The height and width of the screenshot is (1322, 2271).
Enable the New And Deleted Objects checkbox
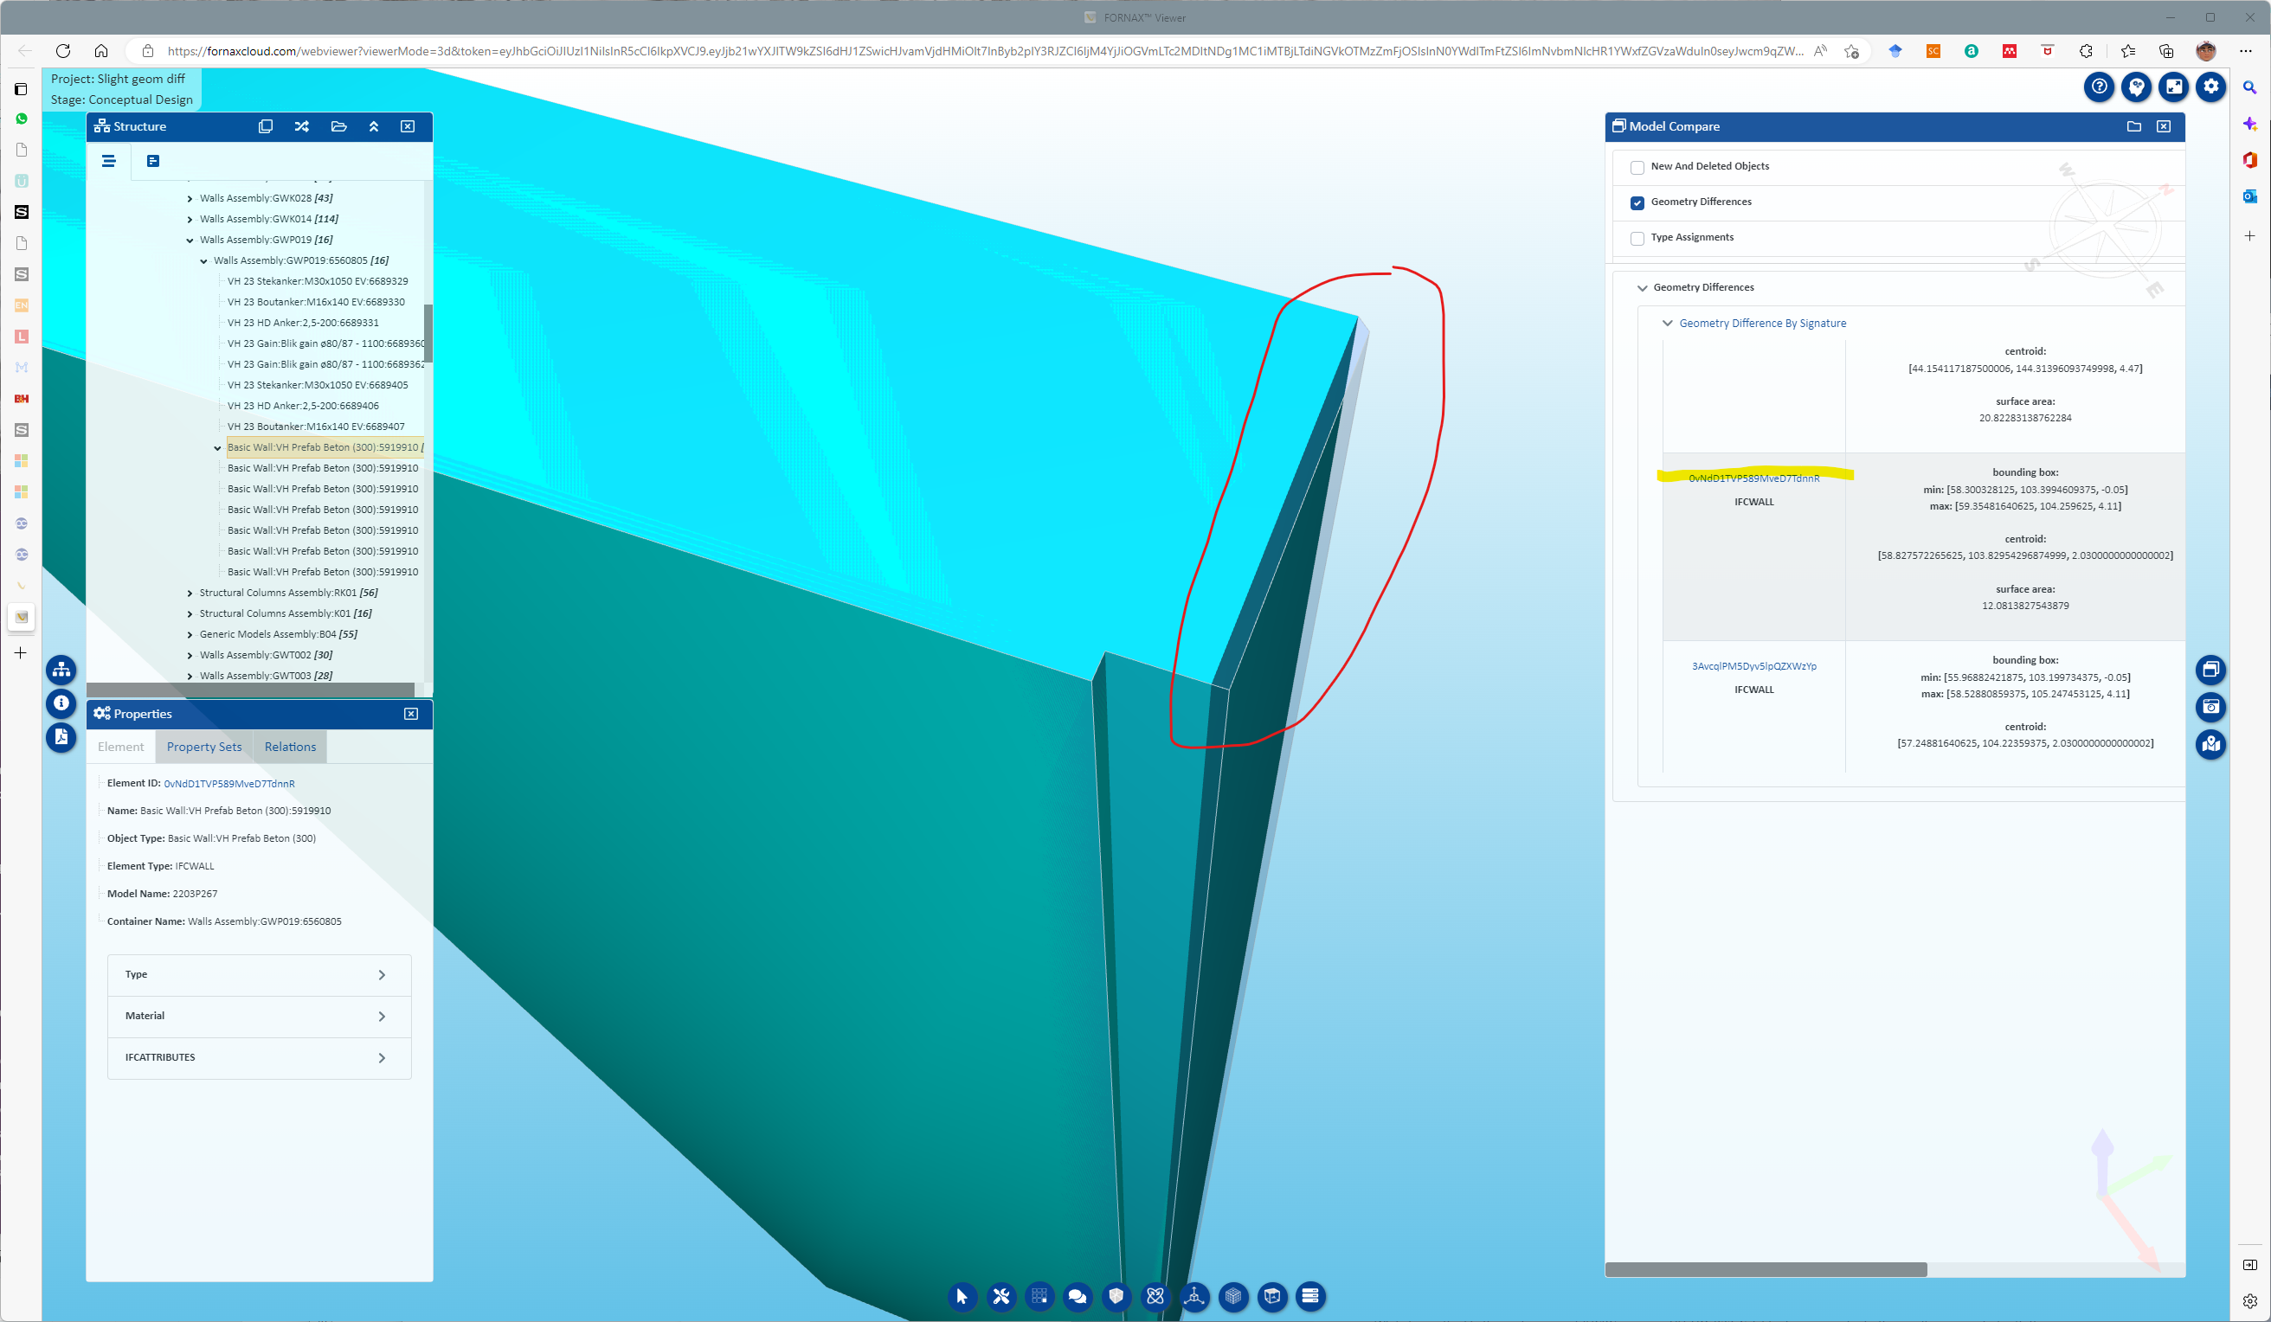pos(1637,167)
